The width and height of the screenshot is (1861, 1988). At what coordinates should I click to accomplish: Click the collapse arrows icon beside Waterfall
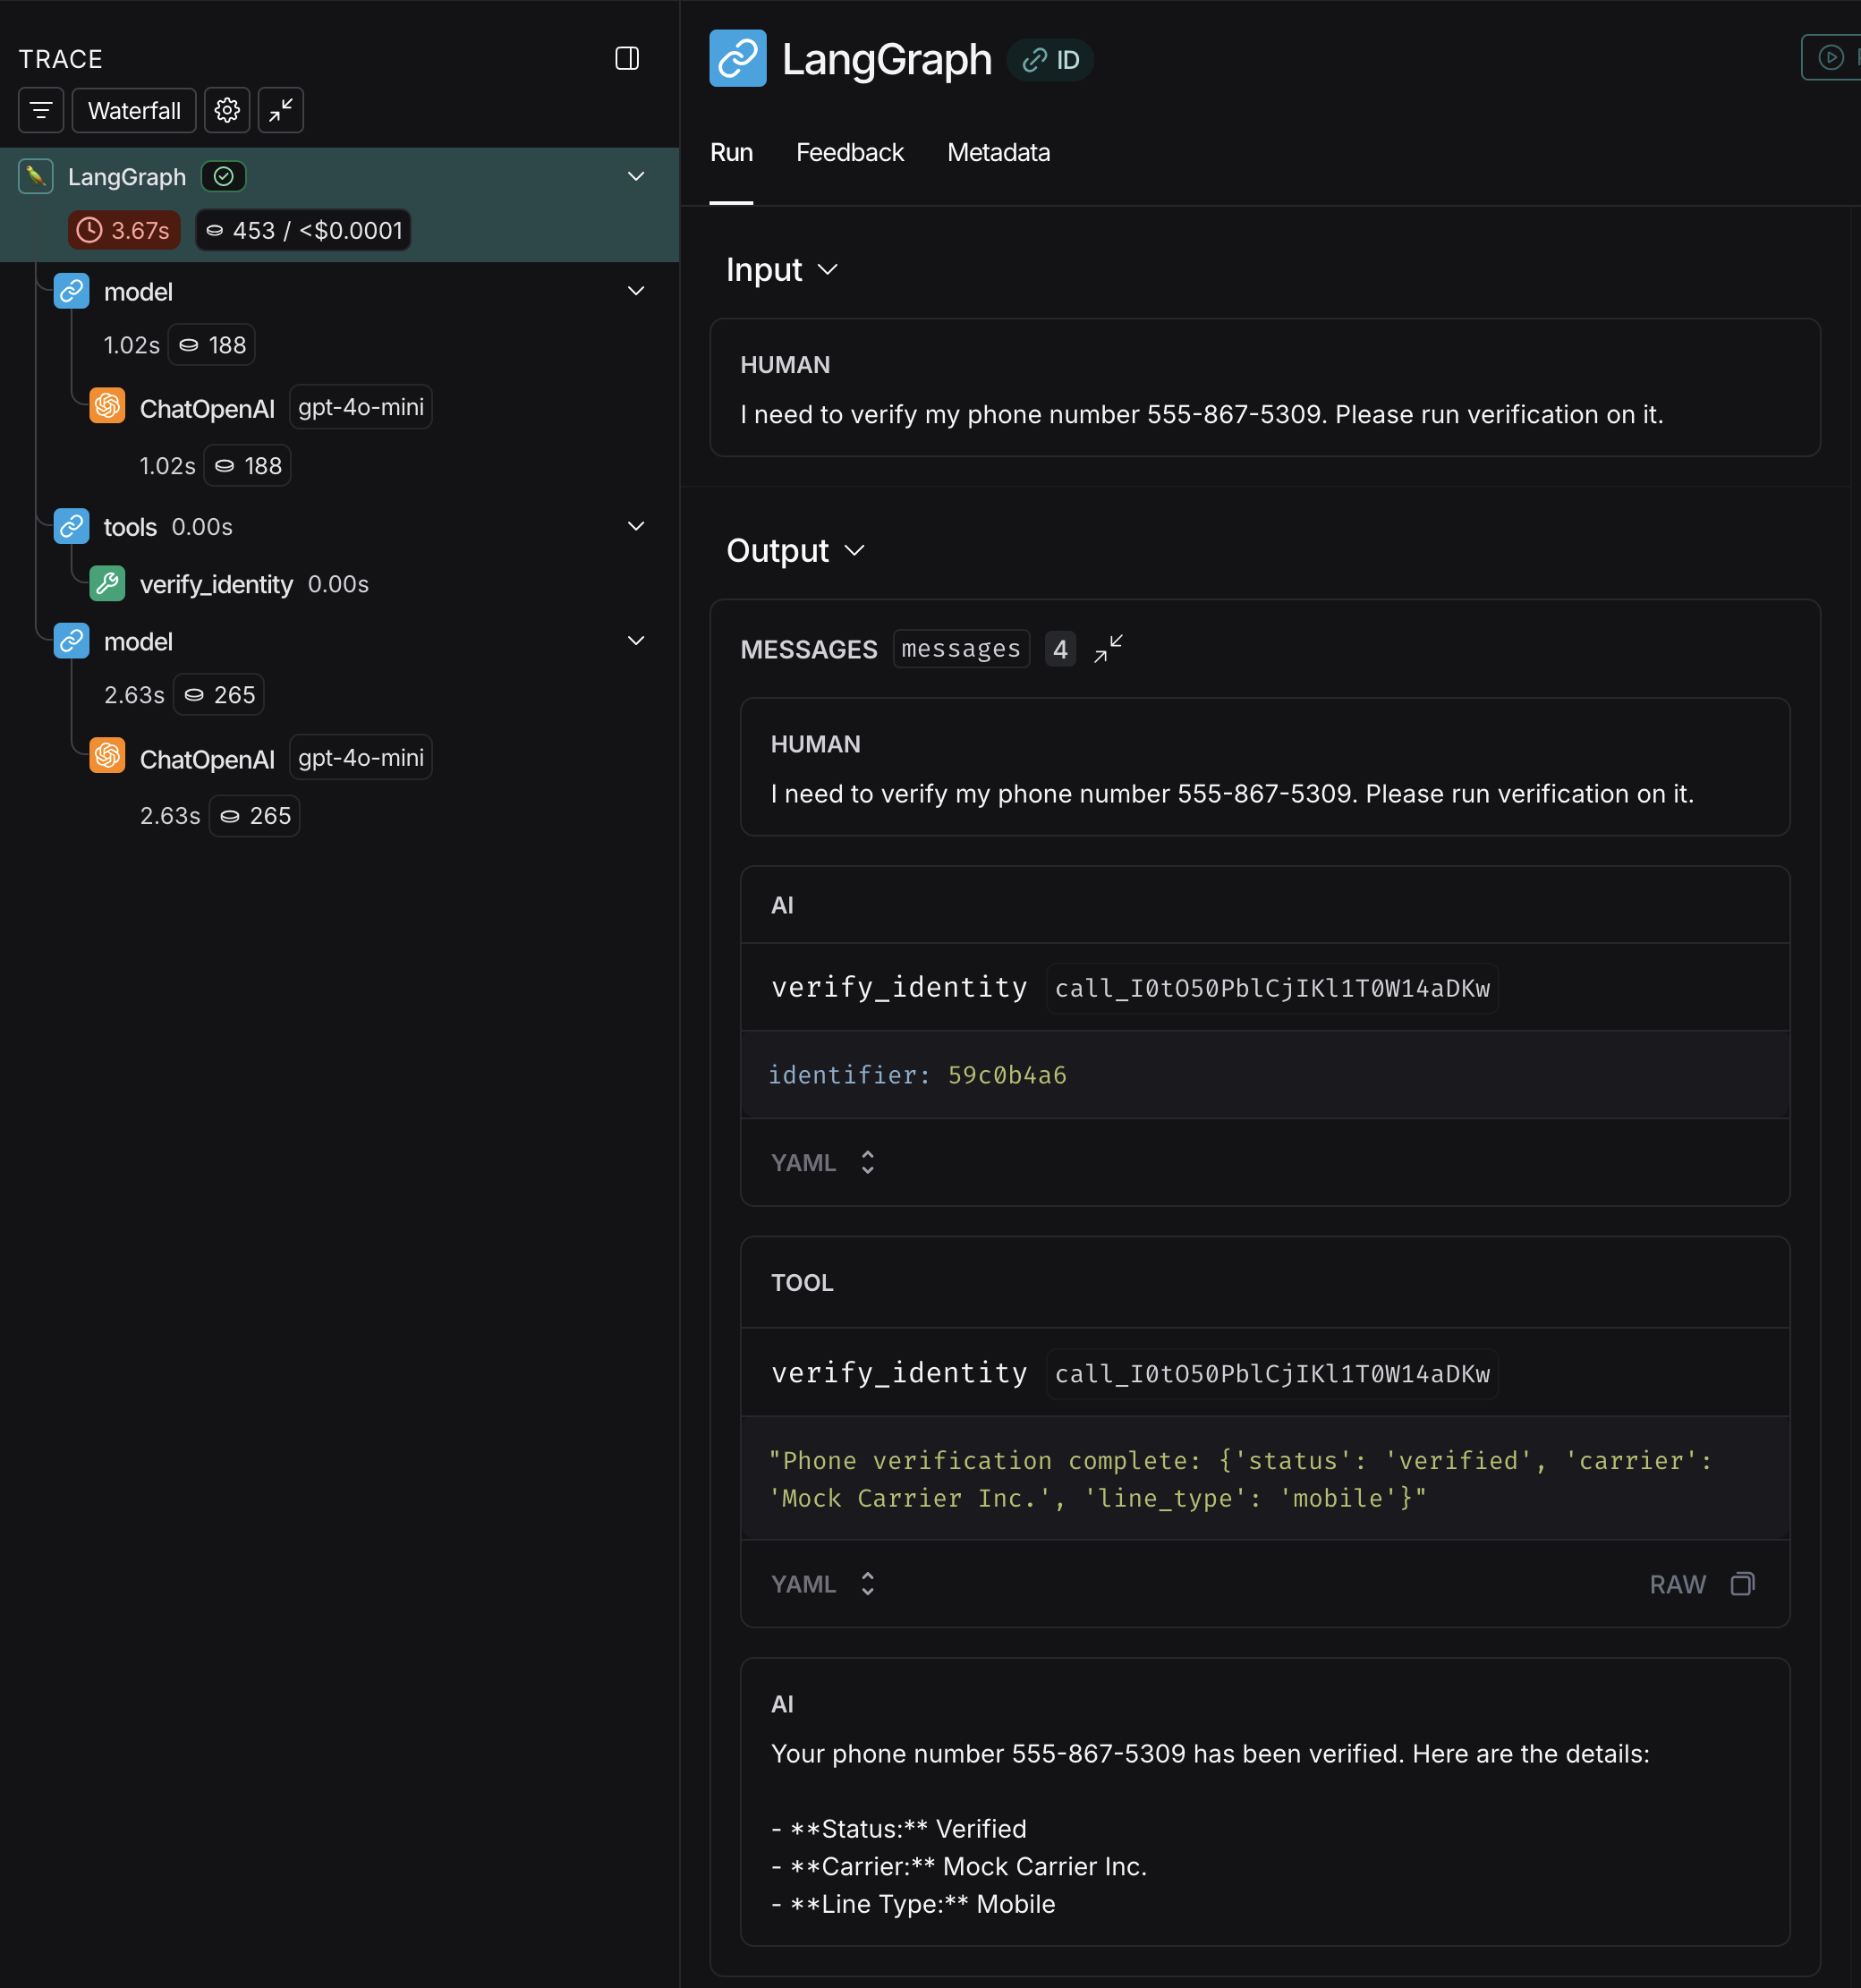click(280, 110)
